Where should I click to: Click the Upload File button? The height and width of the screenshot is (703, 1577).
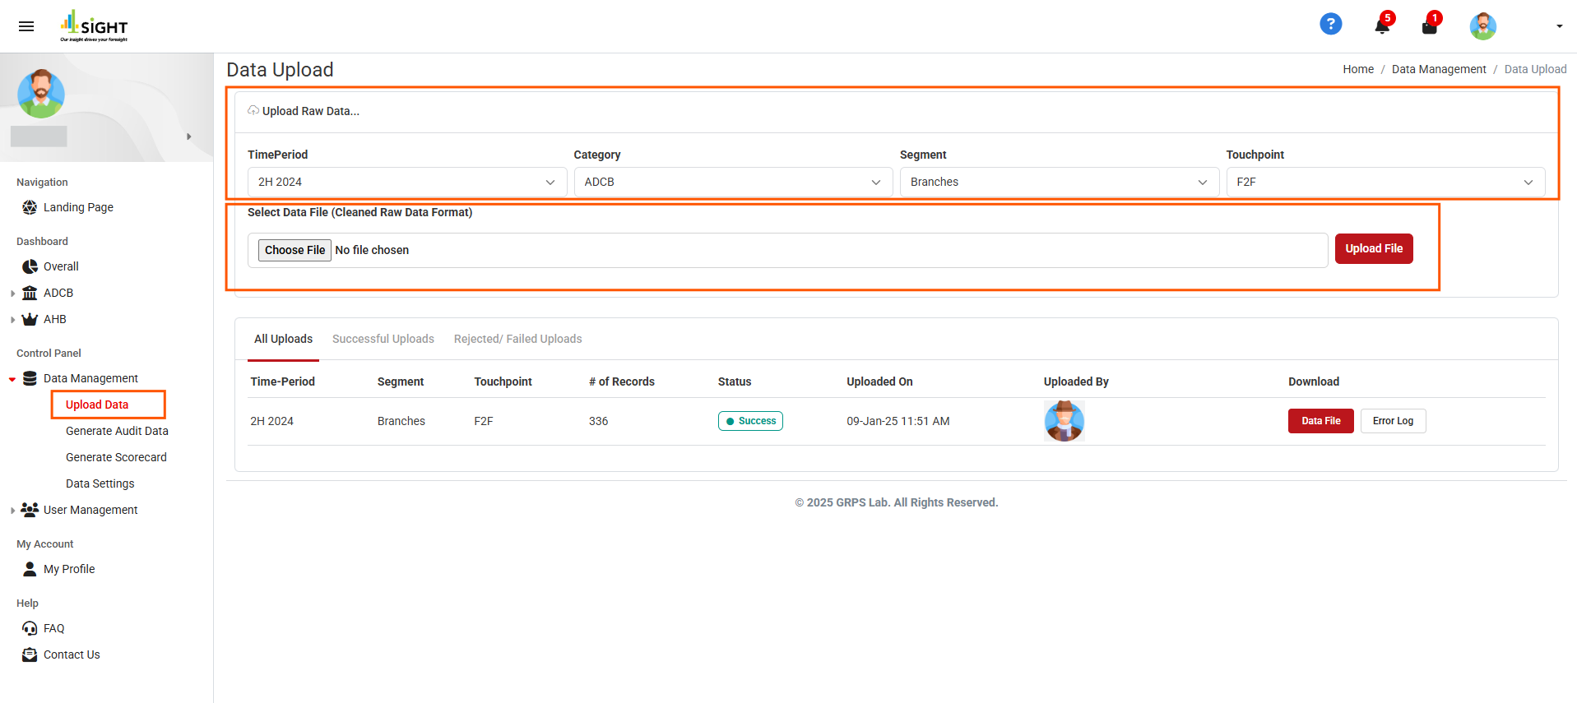point(1374,248)
